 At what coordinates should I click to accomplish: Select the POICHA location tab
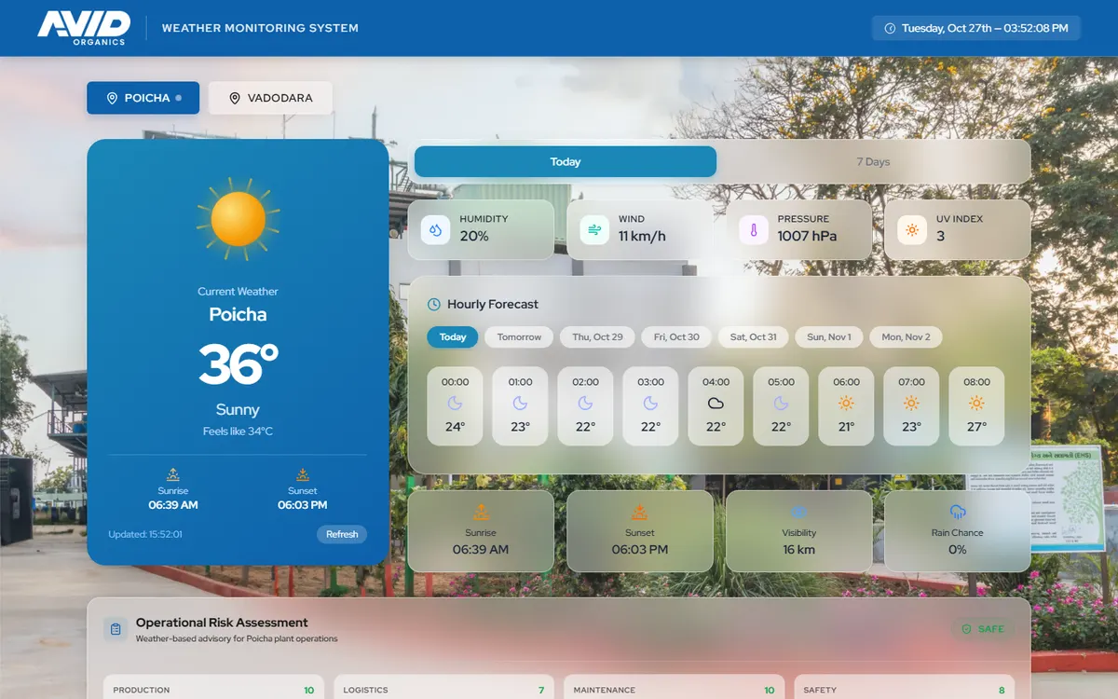pyautogui.click(x=143, y=98)
